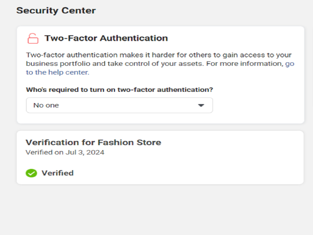Click the dropdown caret arrow
This screenshot has height=235, width=313.
click(x=201, y=106)
